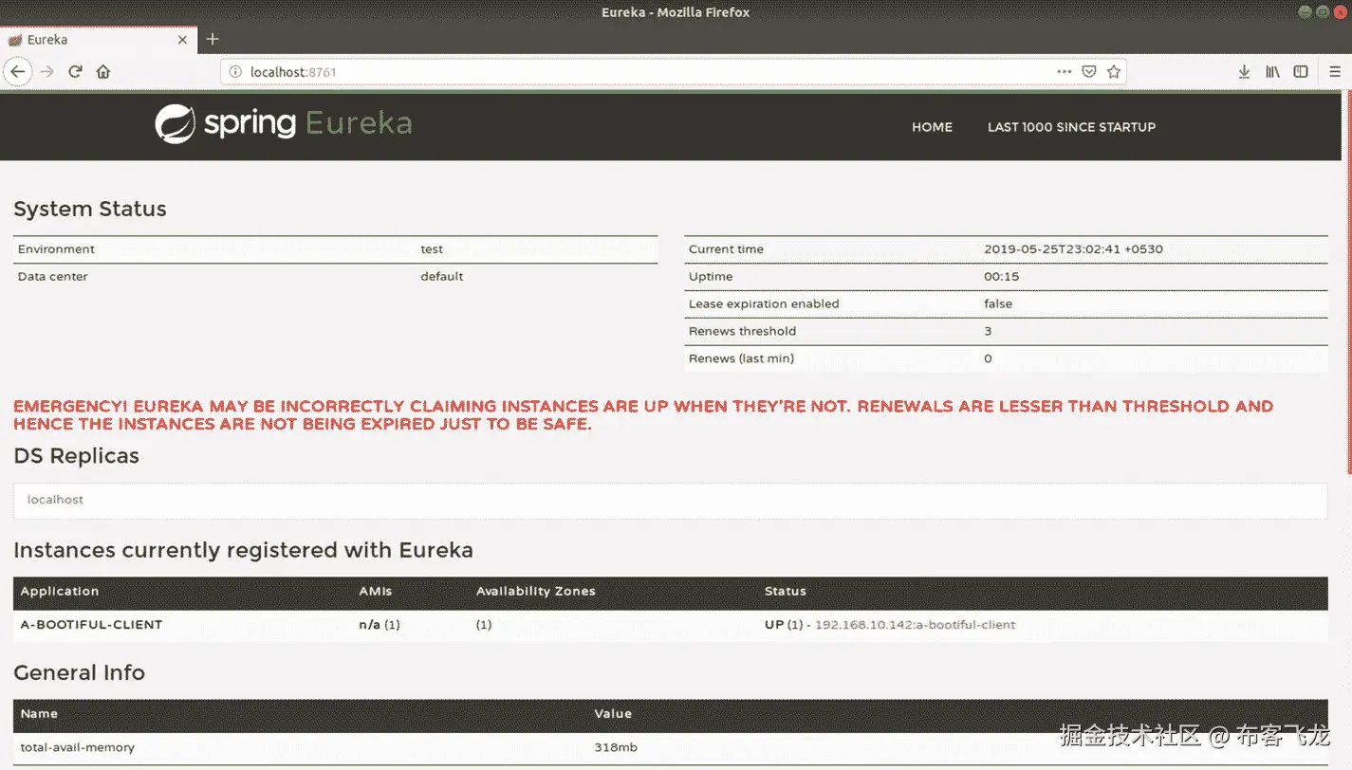Open the downloads arrow icon

pyautogui.click(x=1244, y=72)
